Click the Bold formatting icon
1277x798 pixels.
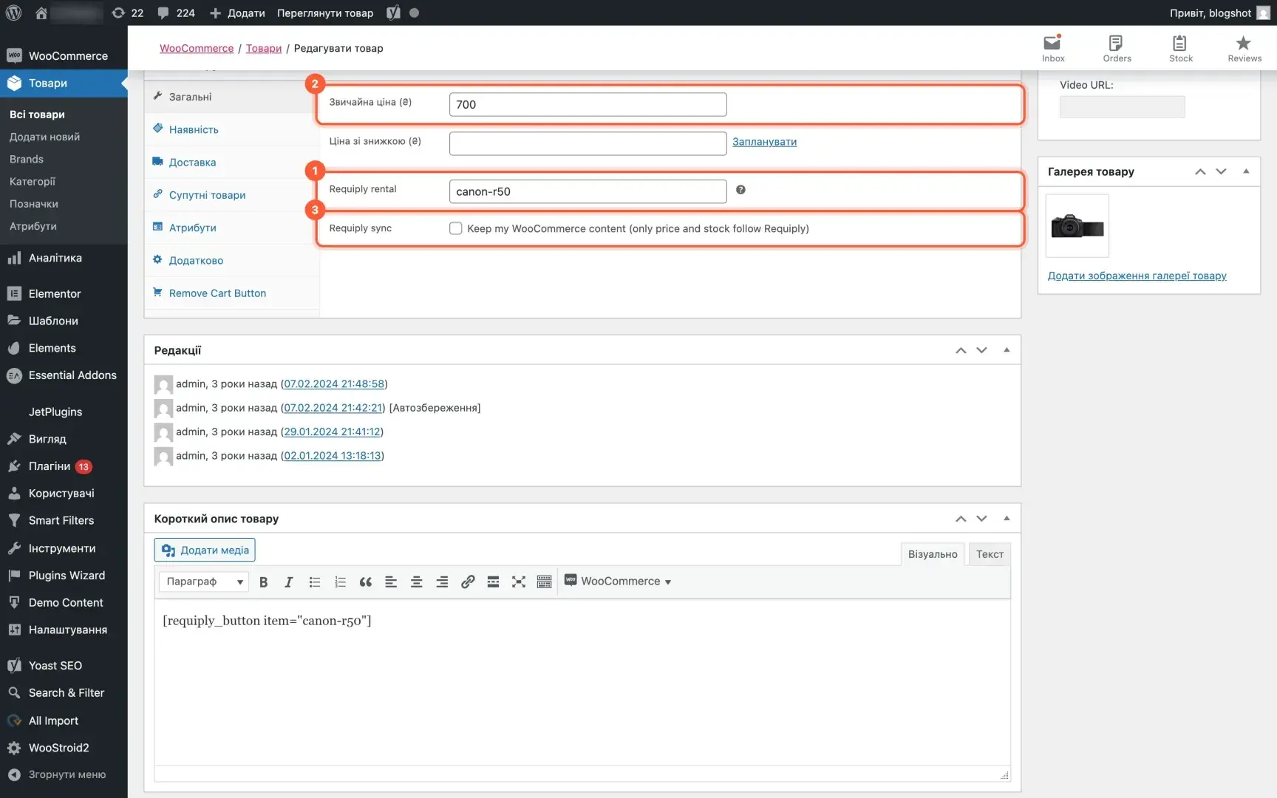[263, 582]
